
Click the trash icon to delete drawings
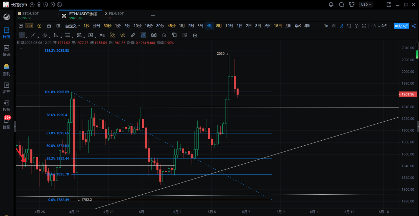(195, 35)
